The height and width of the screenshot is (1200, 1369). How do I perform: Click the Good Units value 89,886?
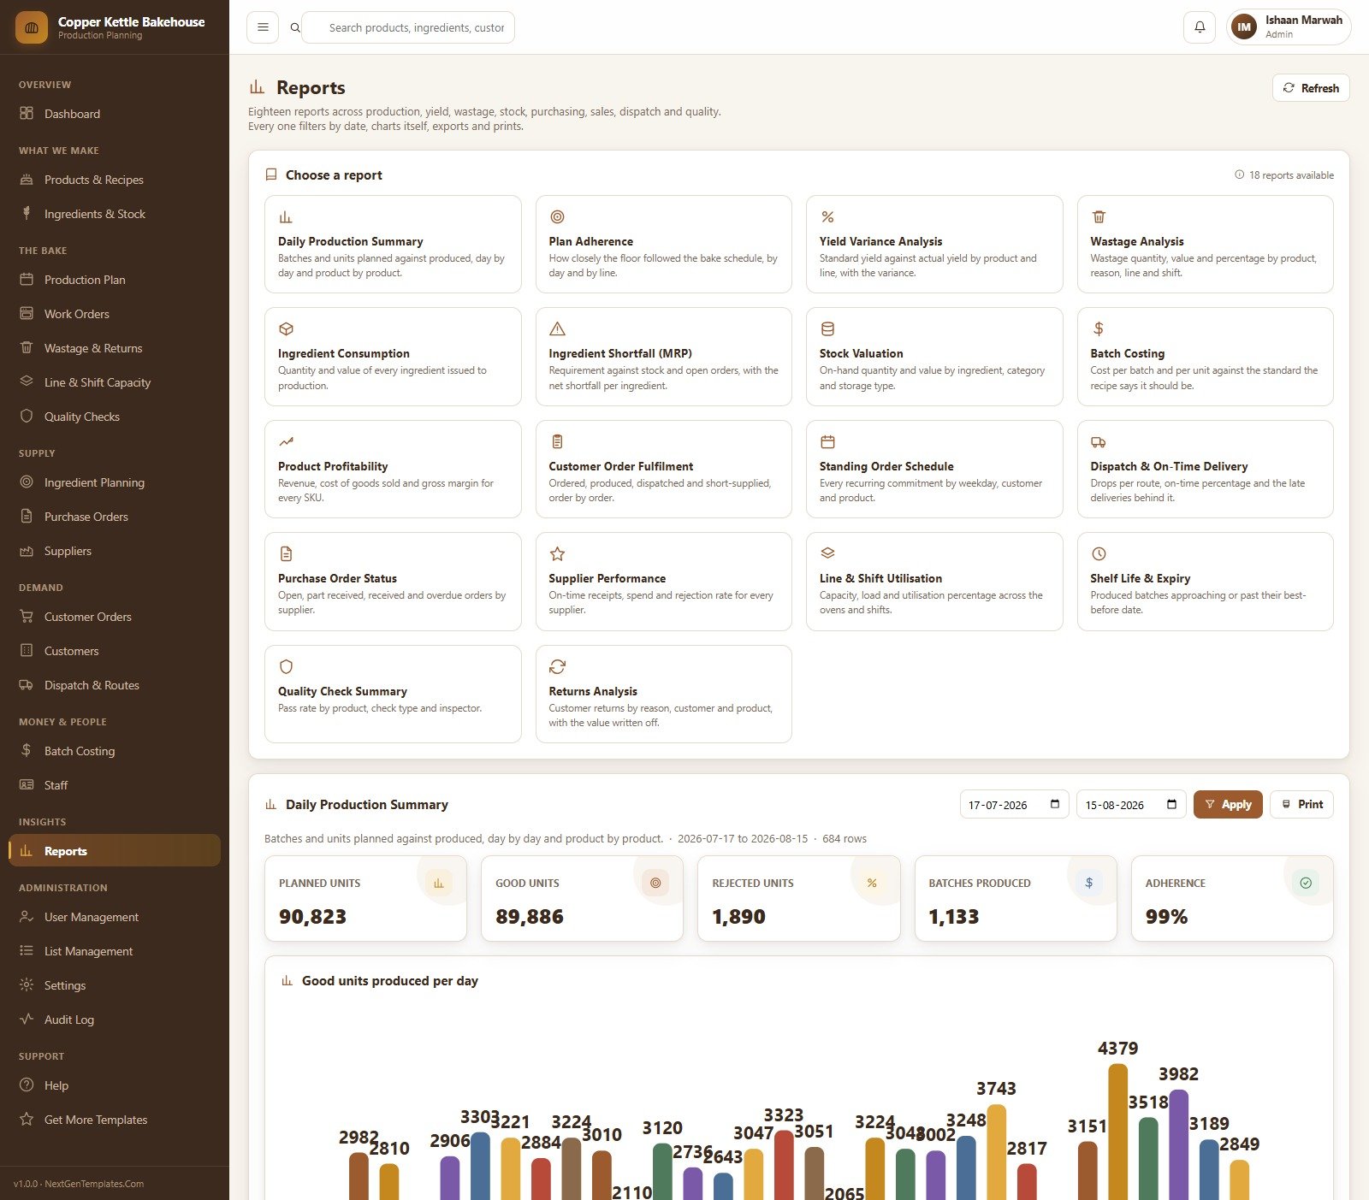(x=530, y=917)
